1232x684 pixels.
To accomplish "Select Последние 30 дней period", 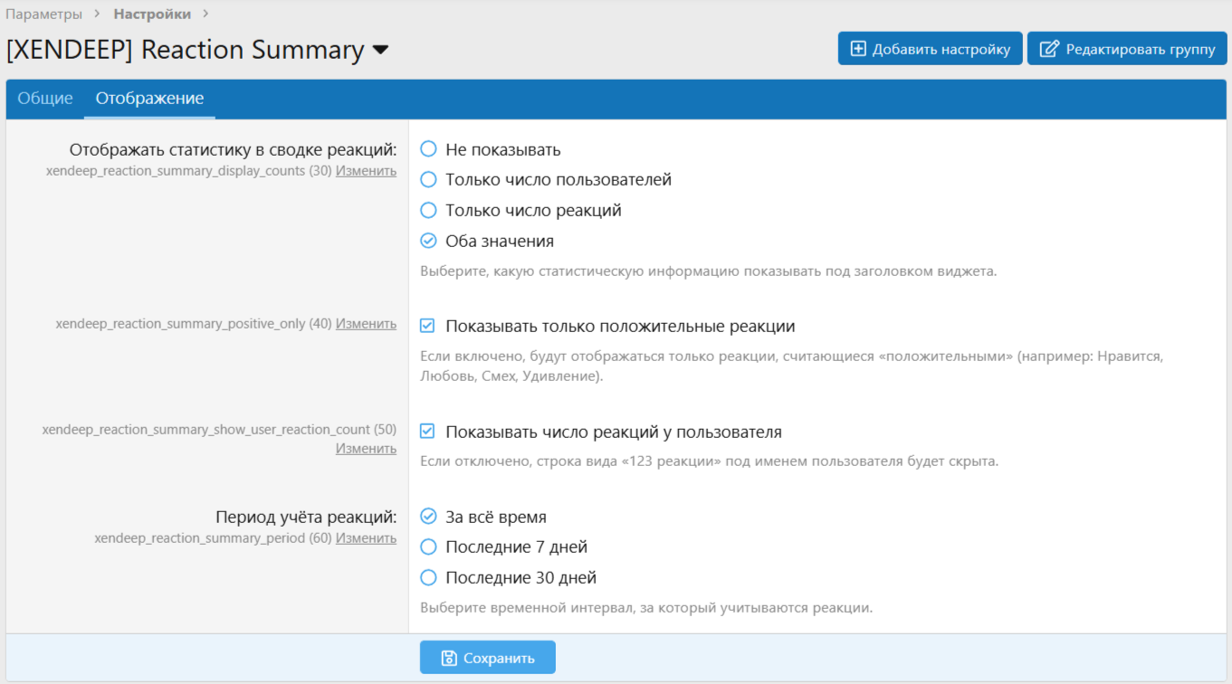I will [x=429, y=578].
